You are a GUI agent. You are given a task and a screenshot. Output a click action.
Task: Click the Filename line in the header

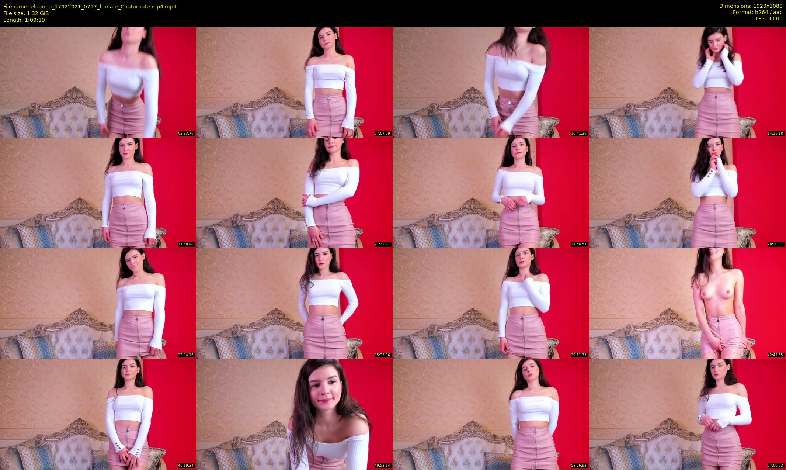[x=90, y=7]
